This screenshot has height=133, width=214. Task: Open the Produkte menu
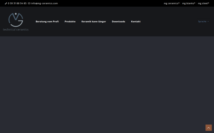click(x=70, y=21)
